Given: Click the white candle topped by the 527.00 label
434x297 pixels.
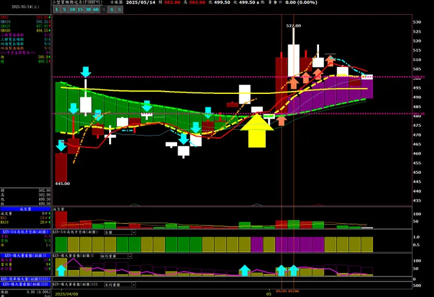Looking at the screenshot, I should (294, 60).
